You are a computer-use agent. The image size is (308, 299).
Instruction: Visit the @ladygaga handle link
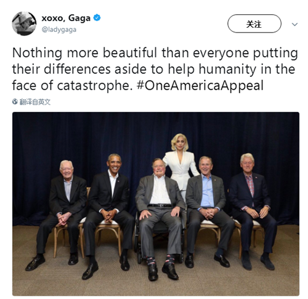point(59,30)
